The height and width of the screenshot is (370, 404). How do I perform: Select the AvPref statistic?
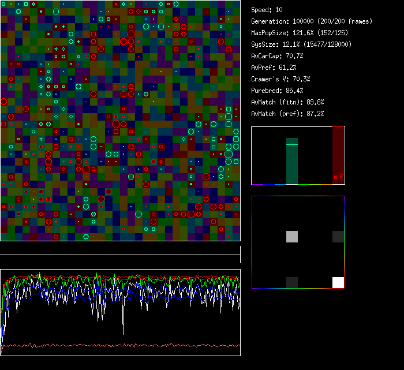point(274,68)
